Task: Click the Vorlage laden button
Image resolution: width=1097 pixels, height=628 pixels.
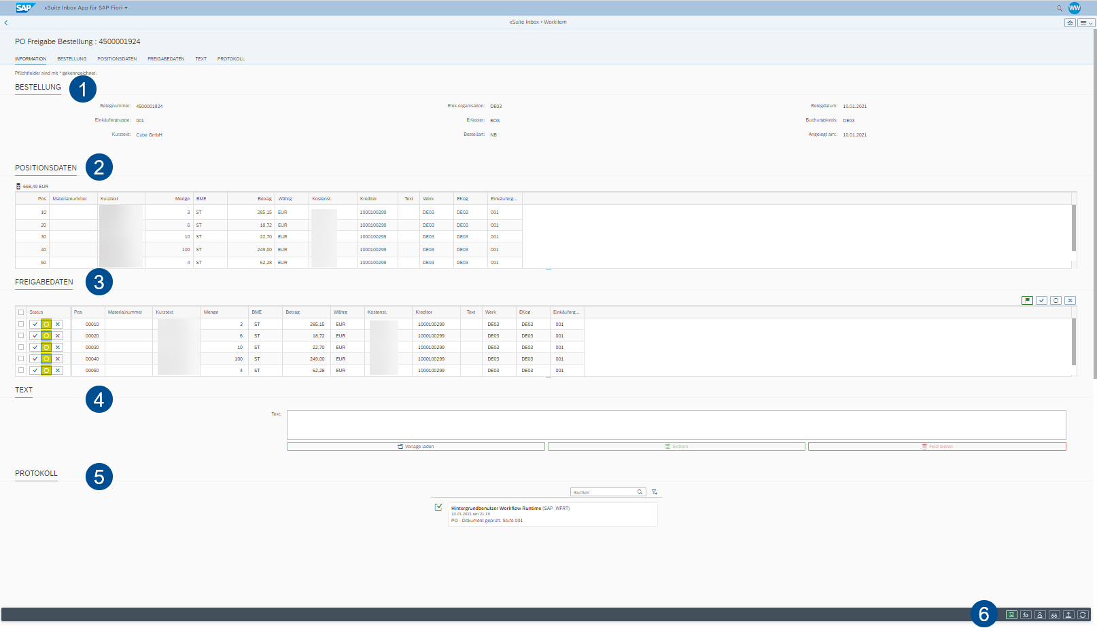Action: coord(415,446)
